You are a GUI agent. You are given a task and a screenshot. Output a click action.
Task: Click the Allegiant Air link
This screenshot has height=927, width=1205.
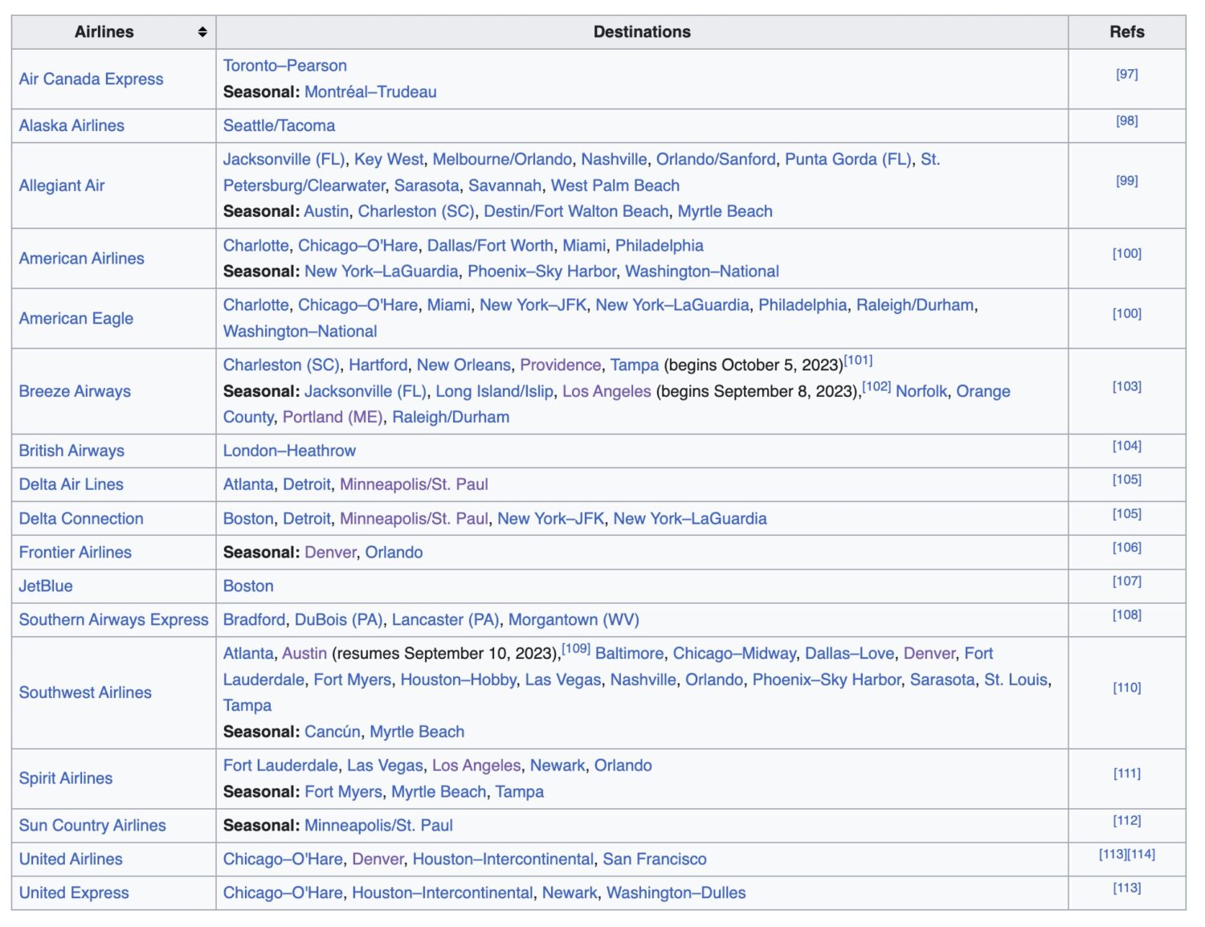click(x=62, y=185)
